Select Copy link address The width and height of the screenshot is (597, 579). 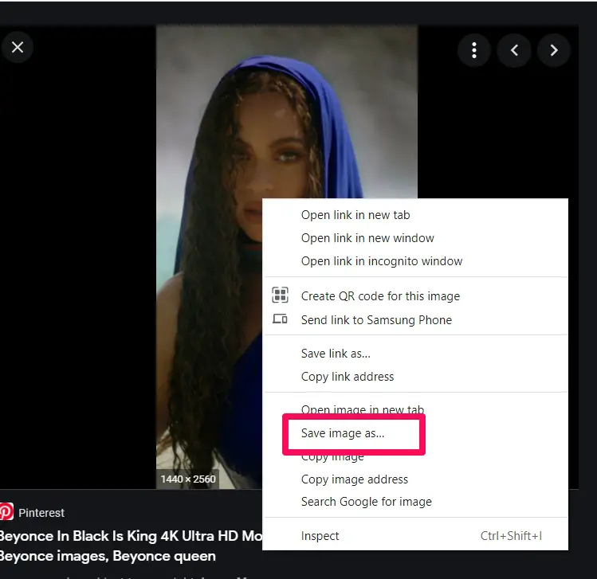(x=415, y=377)
